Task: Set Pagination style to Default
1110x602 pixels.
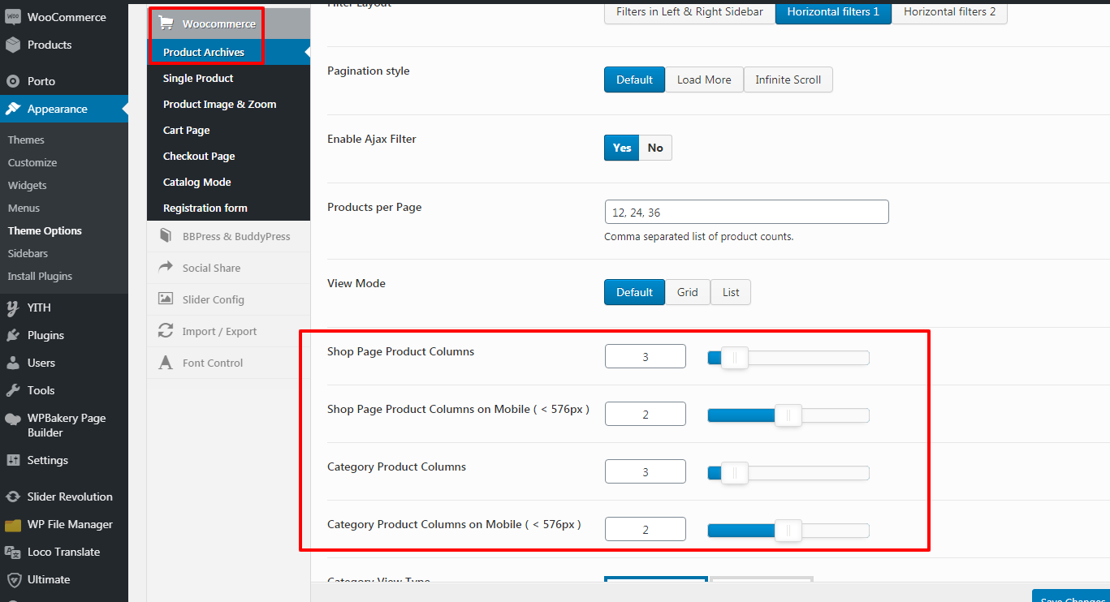Action: tap(634, 80)
